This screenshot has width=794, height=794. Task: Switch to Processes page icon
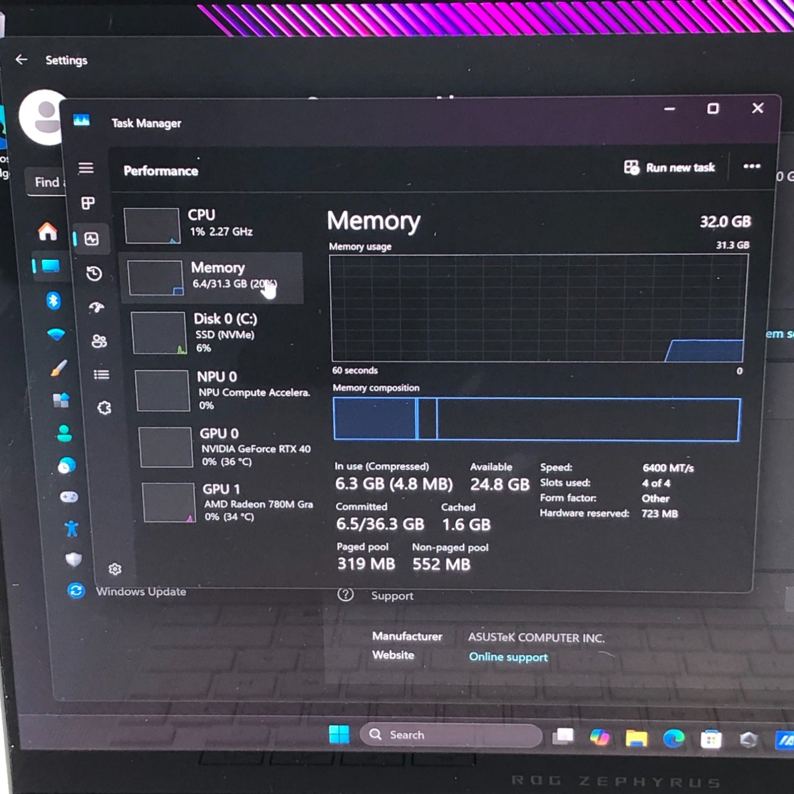click(x=88, y=203)
